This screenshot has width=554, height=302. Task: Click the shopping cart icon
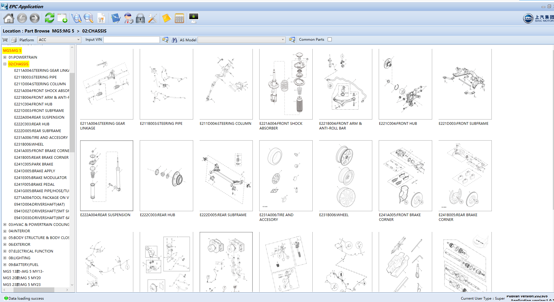point(5,40)
